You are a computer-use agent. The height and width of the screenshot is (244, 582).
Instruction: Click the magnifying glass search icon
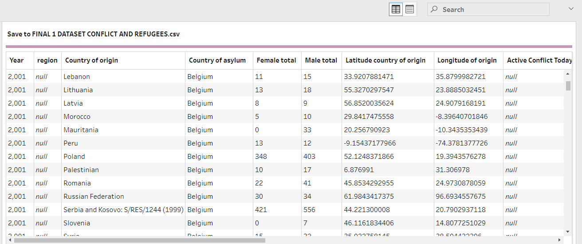click(434, 9)
